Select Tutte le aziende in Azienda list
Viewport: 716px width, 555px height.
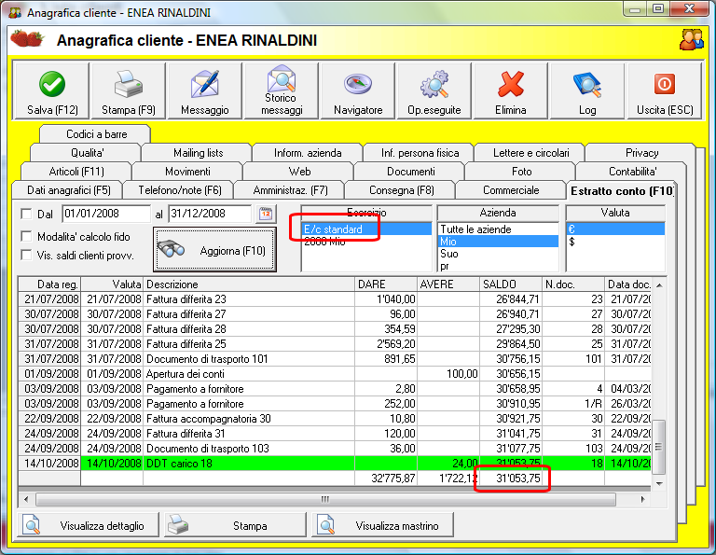pyautogui.click(x=498, y=229)
